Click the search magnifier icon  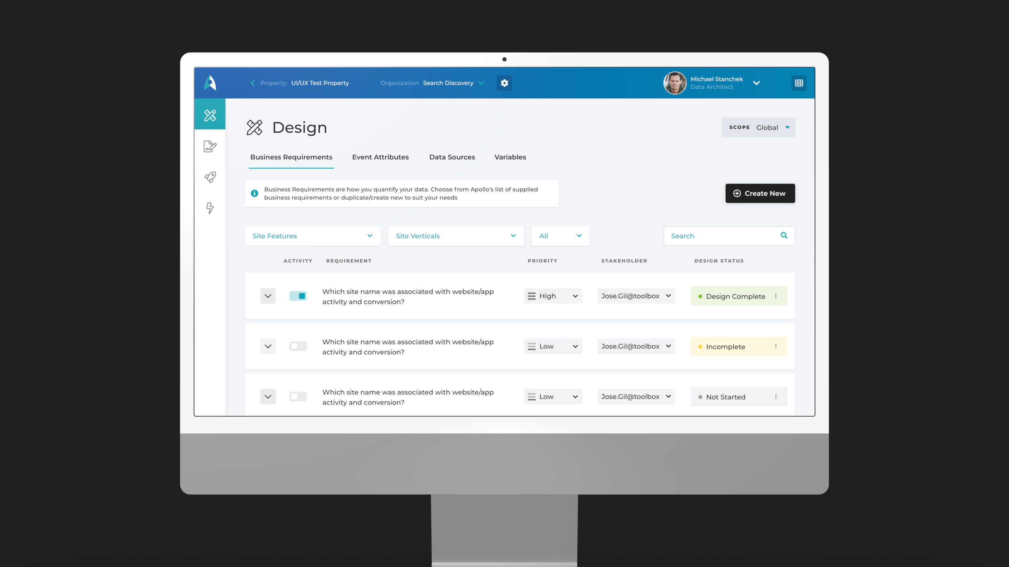coord(784,236)
